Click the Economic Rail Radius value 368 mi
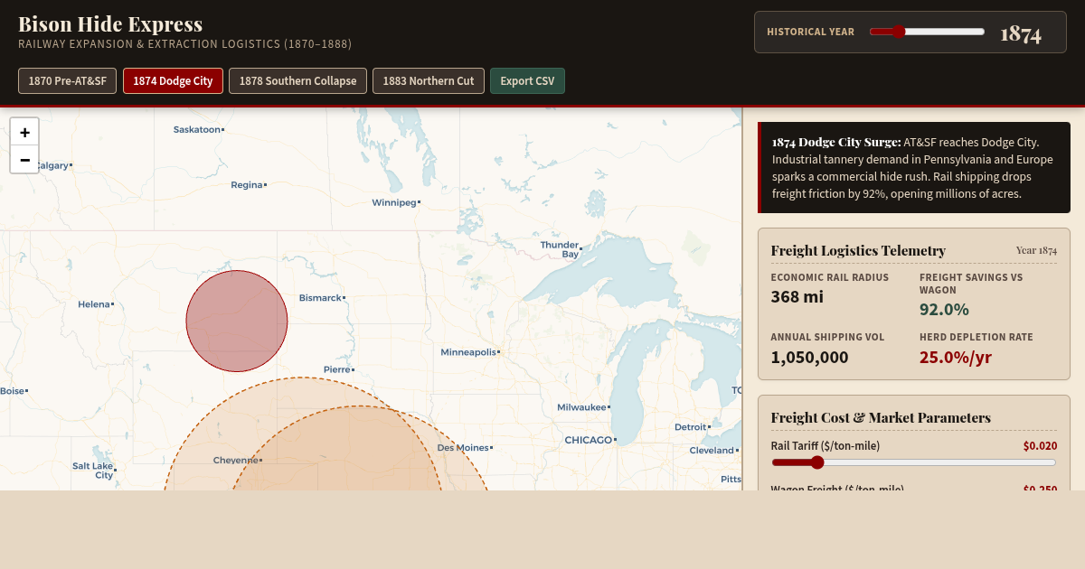This screenshot has height=569, width=1085. coord(797,296)
